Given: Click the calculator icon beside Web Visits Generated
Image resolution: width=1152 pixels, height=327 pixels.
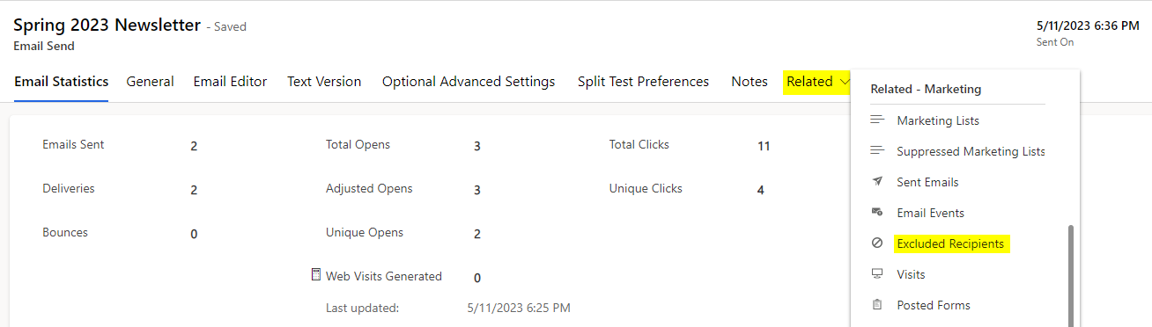Looking at the screenshot, I should coord(316,275).
